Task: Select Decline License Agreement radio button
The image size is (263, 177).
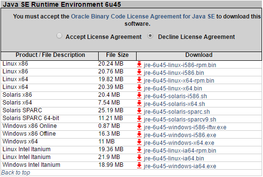Action: point(150,35)
